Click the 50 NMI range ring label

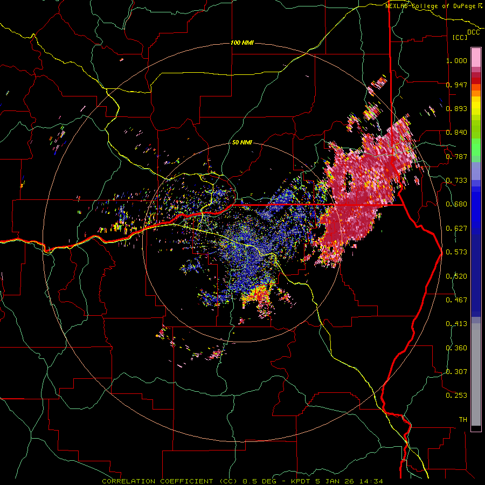click(242, 143)
